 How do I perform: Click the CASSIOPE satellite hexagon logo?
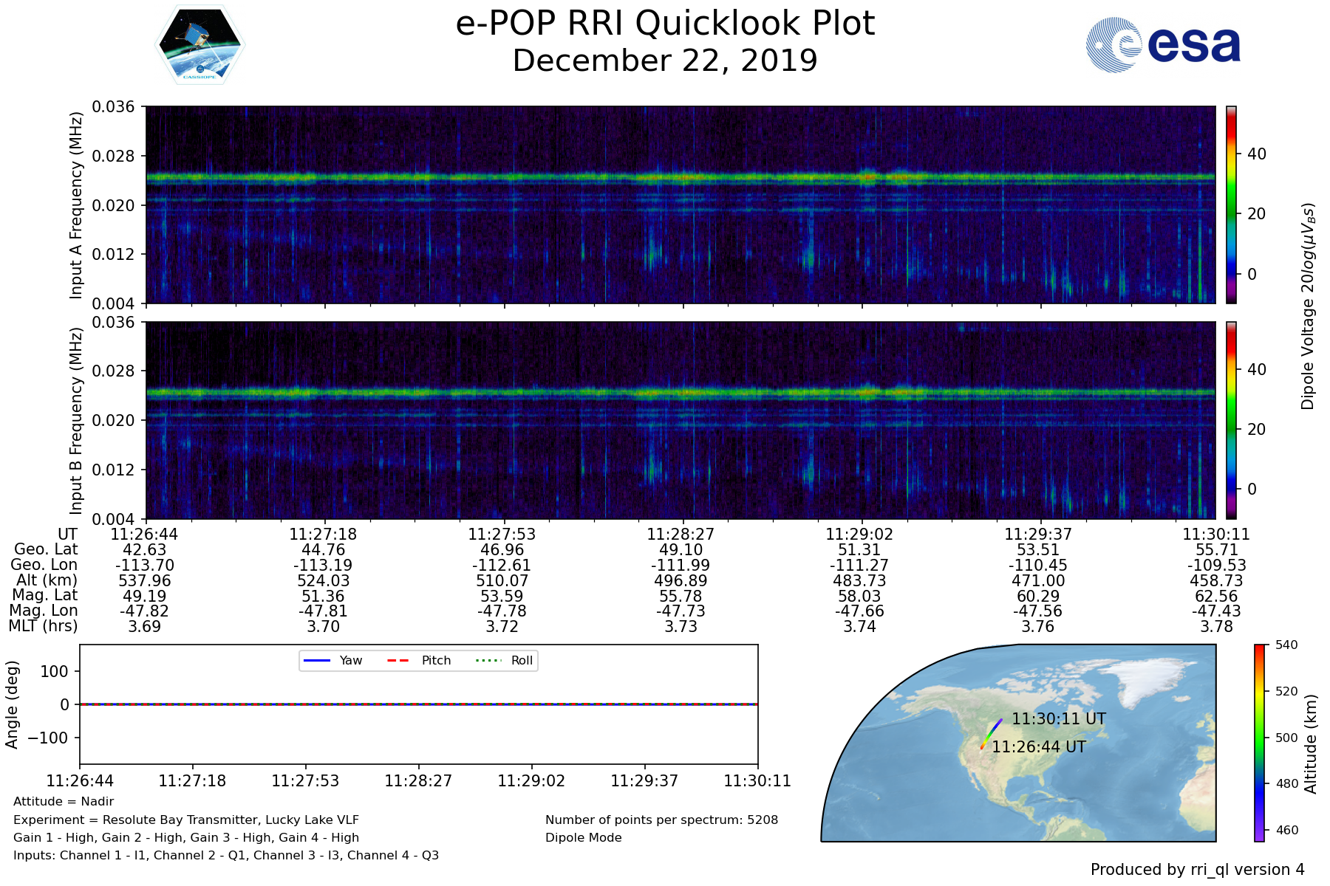(199, 44)
